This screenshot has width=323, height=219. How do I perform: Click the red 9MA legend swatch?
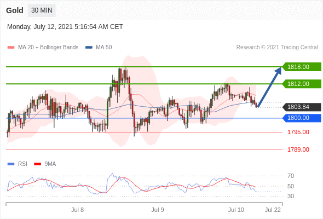pyautogui.click(x=37, y=164)
